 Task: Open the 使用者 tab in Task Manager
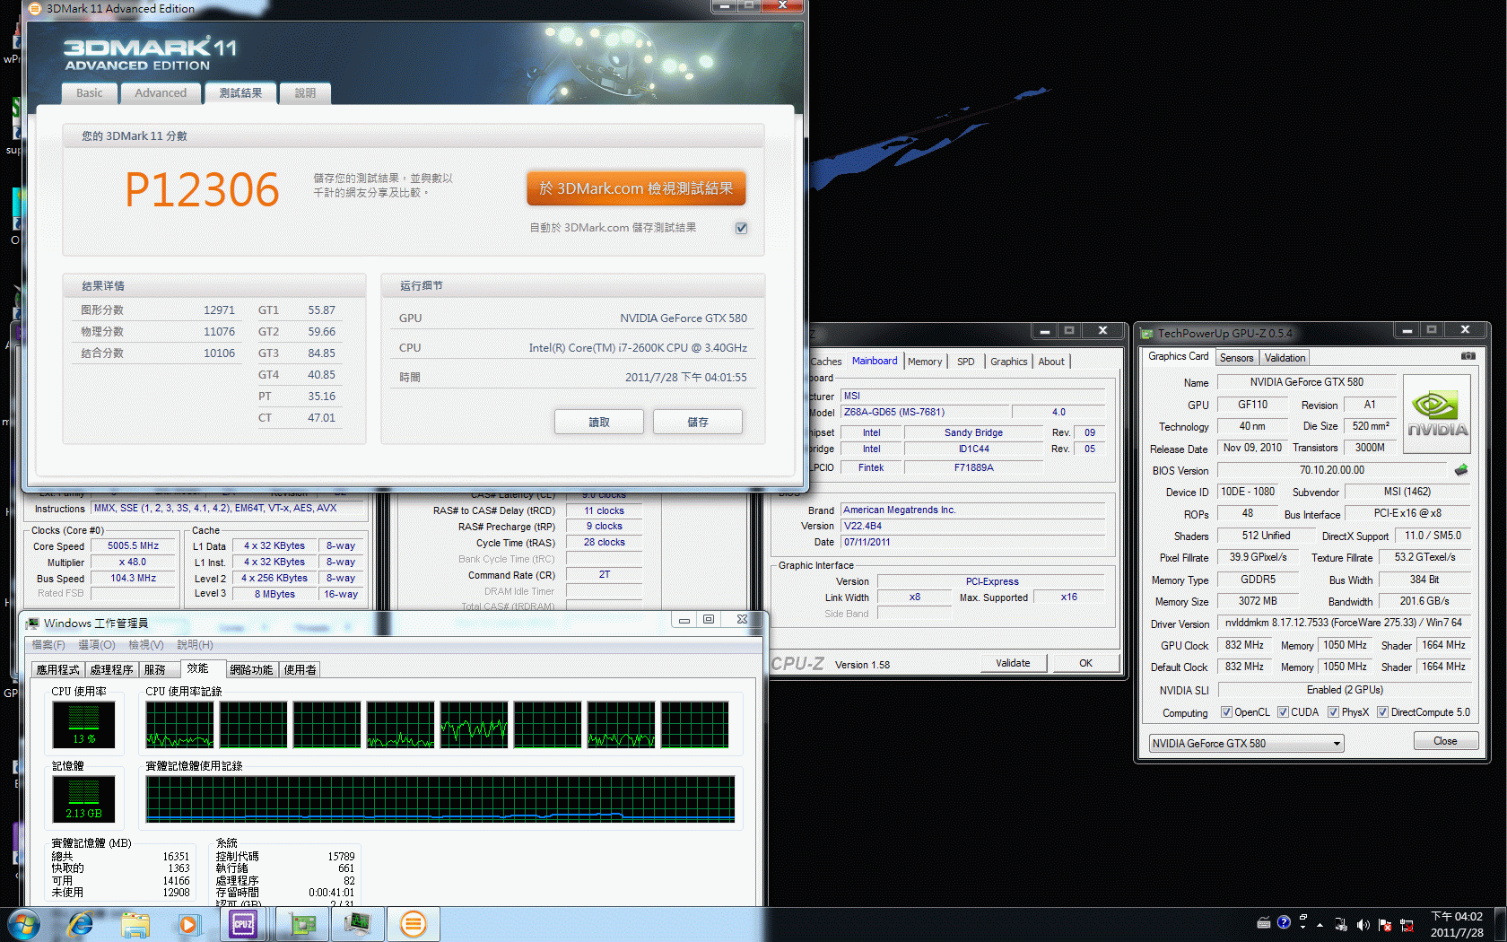(300, 670)
